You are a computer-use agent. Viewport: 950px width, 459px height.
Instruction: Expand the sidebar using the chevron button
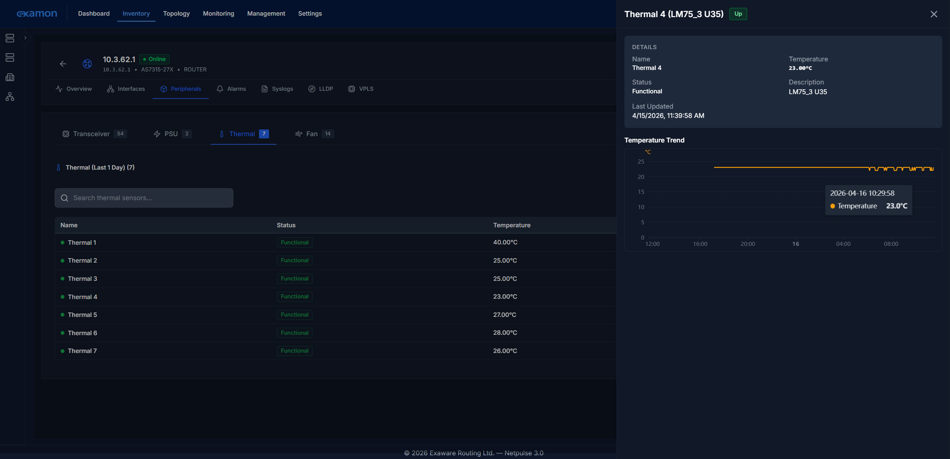tap(25, 38)
